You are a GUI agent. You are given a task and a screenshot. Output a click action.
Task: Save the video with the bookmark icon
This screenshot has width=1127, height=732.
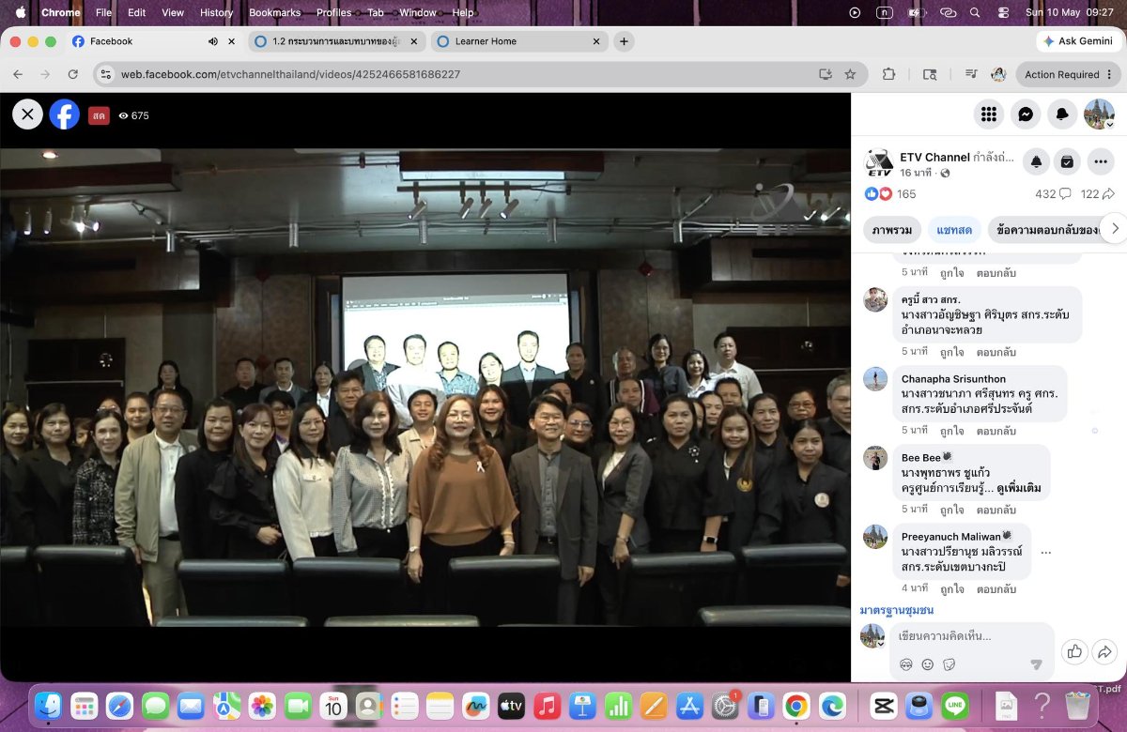[1067, 161]
